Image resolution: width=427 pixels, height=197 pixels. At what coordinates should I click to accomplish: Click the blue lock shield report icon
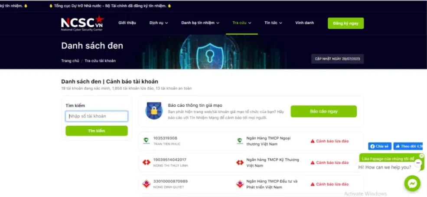[x=154, y=111]
